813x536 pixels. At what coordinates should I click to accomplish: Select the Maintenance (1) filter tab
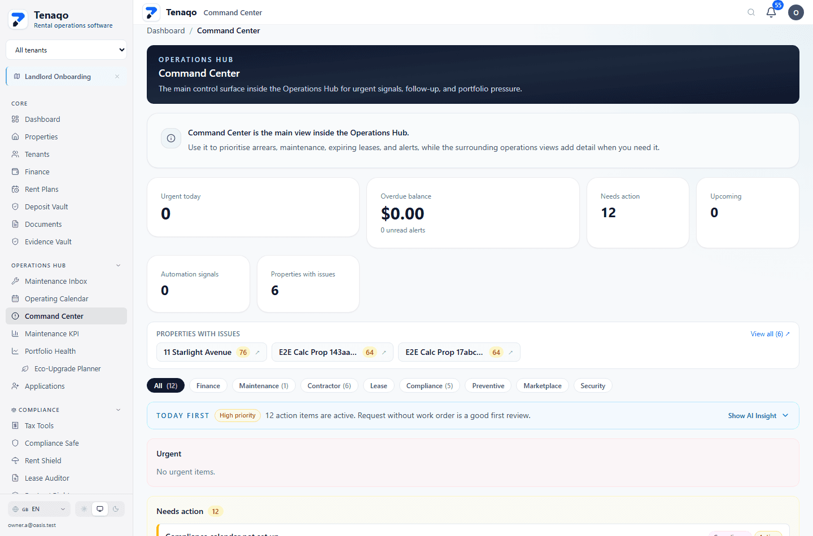click(264, 385)
